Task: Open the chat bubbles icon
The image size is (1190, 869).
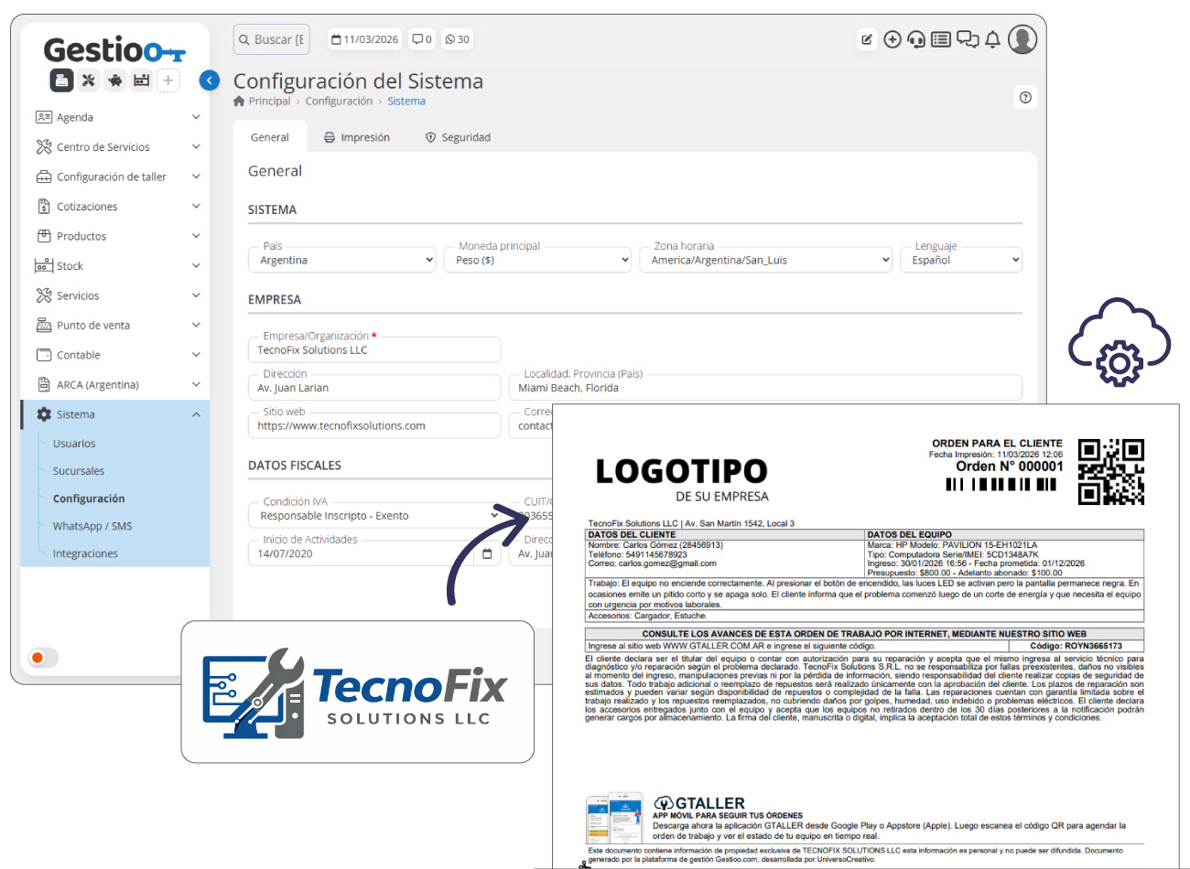Action: pos(968,39)
